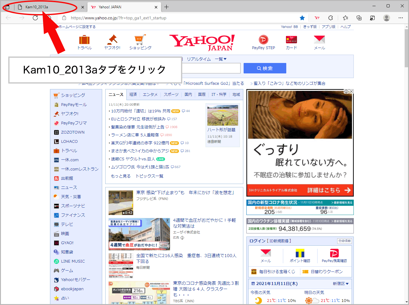Open the Yahoo extension icon in toolbar
This screenshot has width=409, height=305.
(x=317, y=18)
